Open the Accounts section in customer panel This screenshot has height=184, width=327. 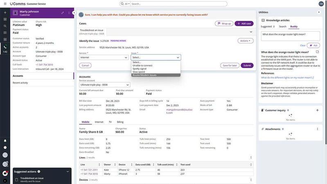pyautogui.click(x=42, y=76)
